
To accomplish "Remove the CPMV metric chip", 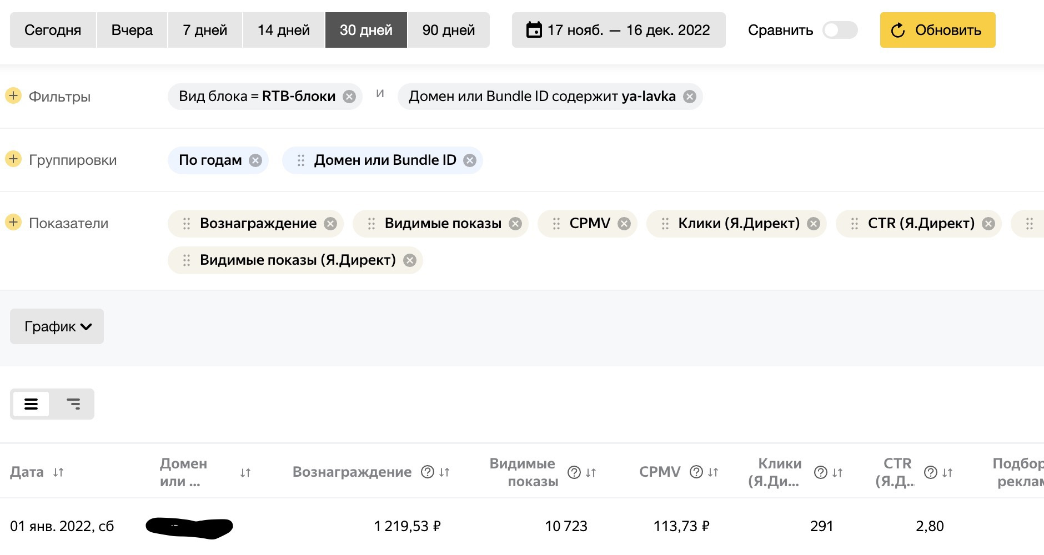I will (x=624, y=224).
